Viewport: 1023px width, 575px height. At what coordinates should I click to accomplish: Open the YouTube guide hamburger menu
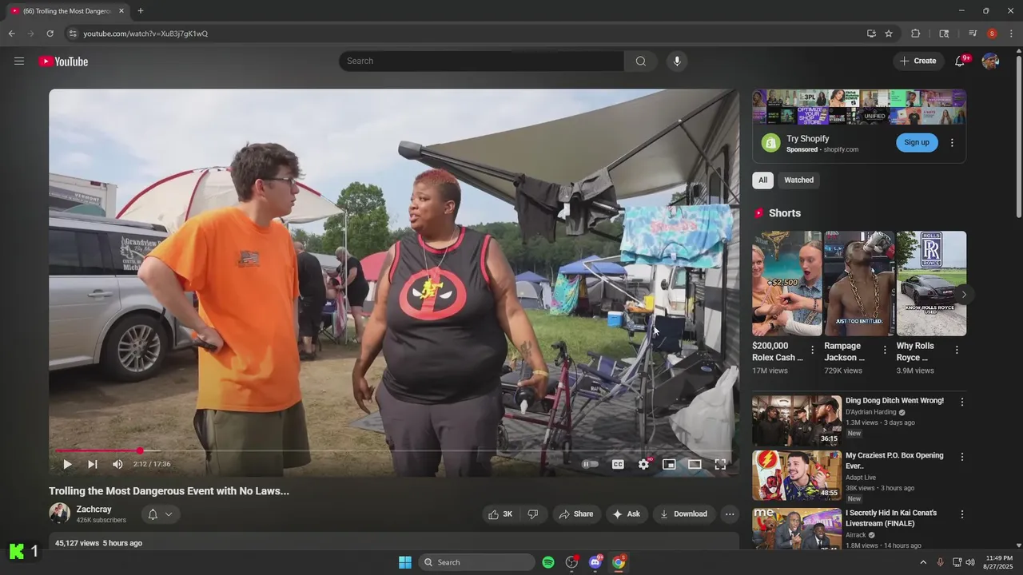click(19, 61)
